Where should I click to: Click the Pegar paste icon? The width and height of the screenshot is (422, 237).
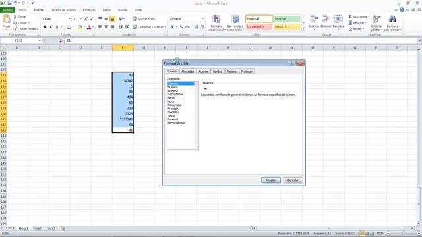coord(6,19)
